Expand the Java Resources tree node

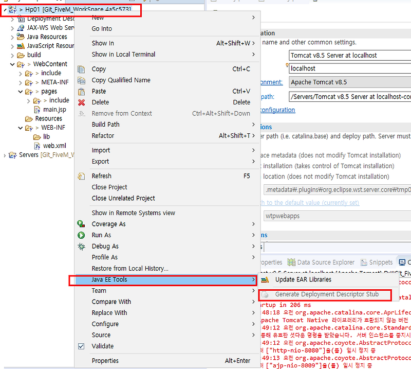point(11,36)
